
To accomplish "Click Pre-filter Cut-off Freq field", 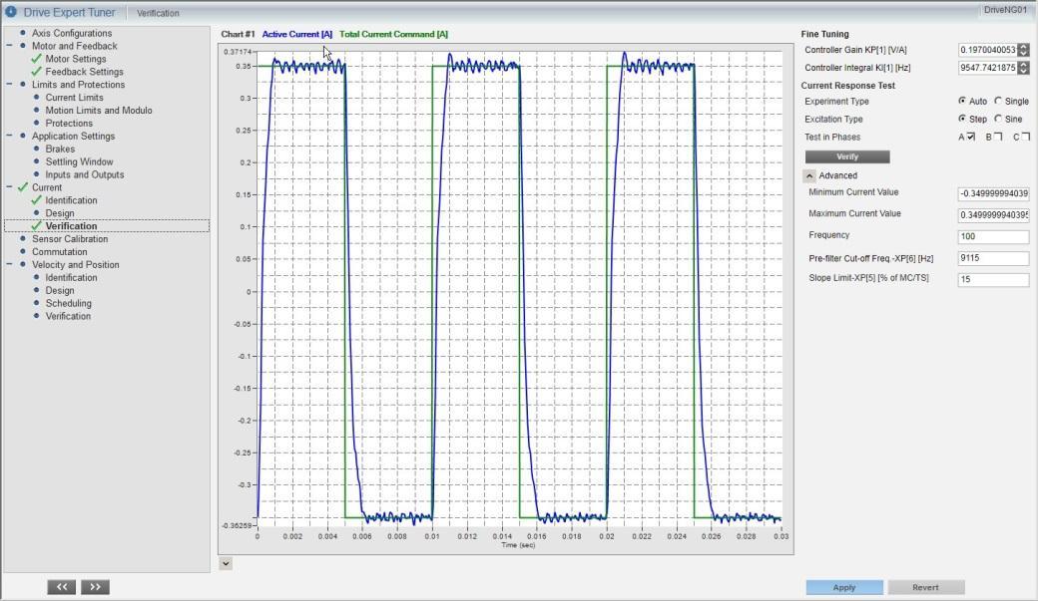I will point(994,258).
